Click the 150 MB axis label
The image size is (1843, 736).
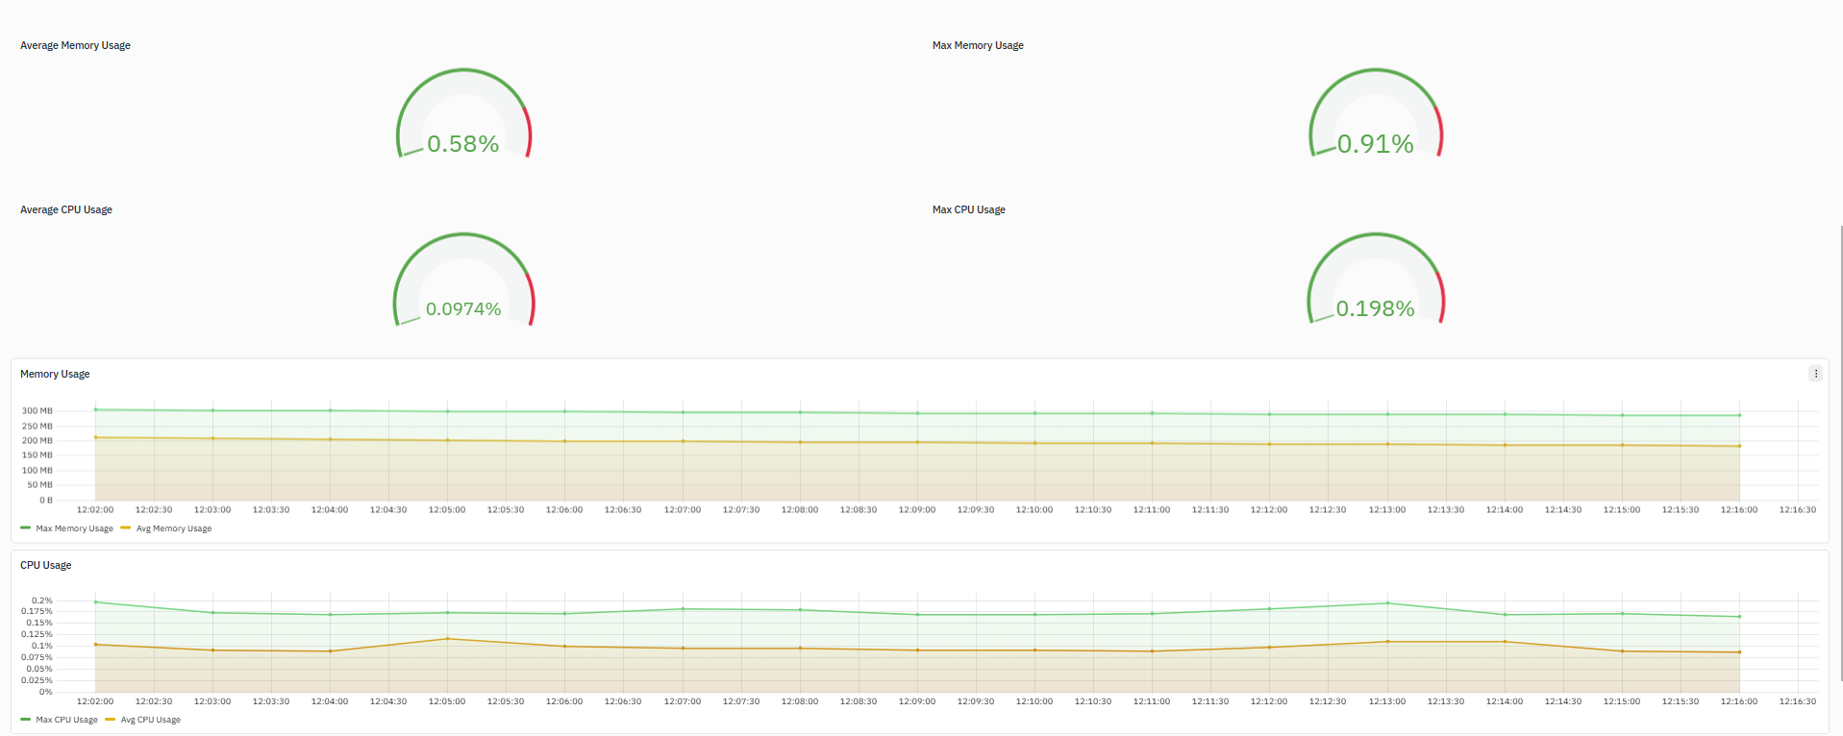[x=37, y=455]
